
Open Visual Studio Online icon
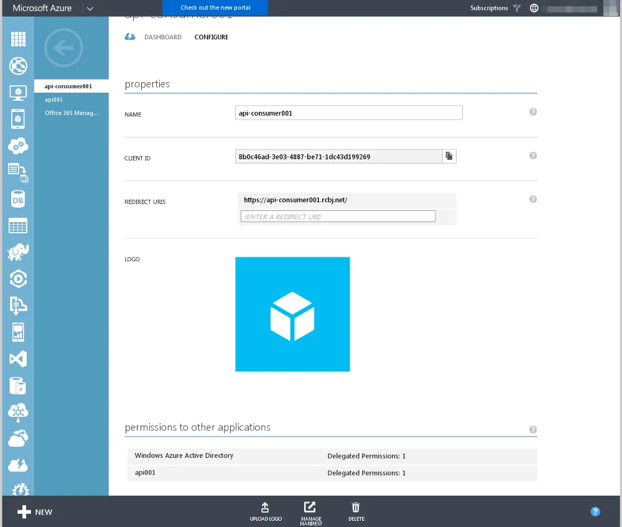18,359
